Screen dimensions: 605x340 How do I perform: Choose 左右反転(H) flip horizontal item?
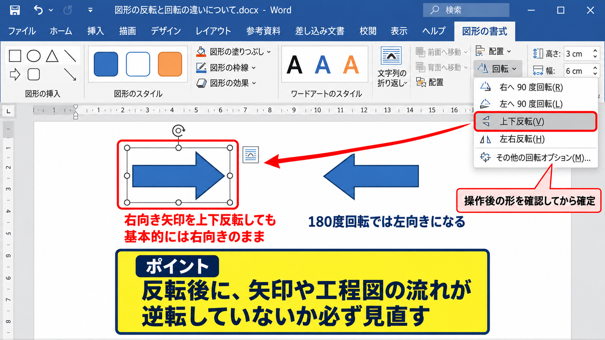pos(536,139)
